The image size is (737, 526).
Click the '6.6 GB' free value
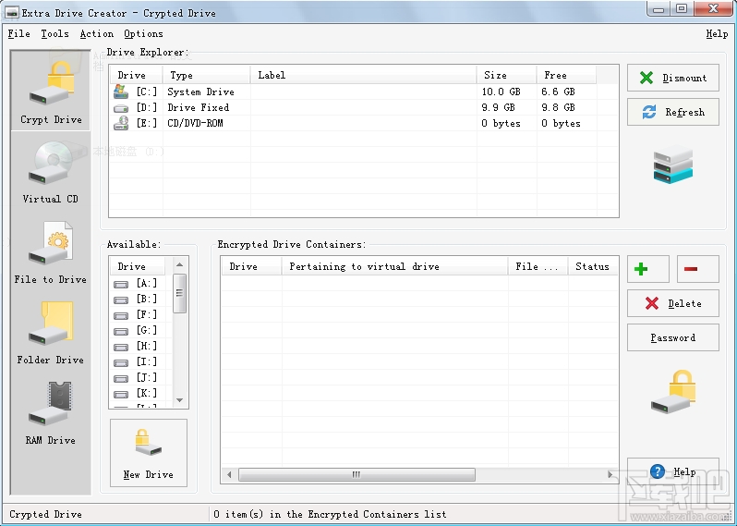click(558, 92)
